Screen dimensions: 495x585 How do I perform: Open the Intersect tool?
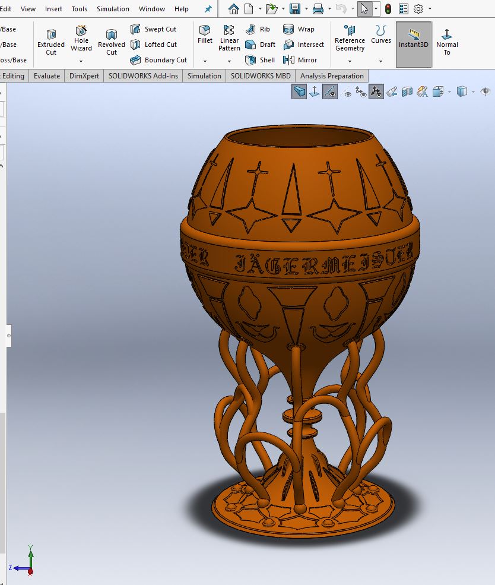(303, 45)
